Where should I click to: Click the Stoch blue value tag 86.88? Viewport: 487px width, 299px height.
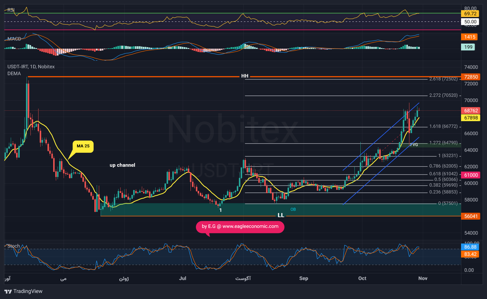pos(470,247)
